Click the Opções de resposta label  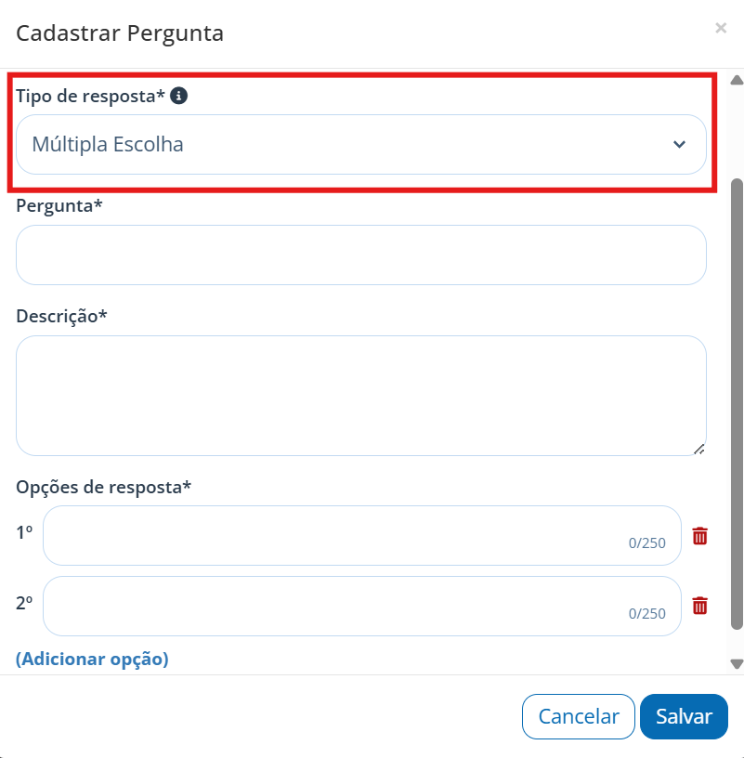pos(103,487)
